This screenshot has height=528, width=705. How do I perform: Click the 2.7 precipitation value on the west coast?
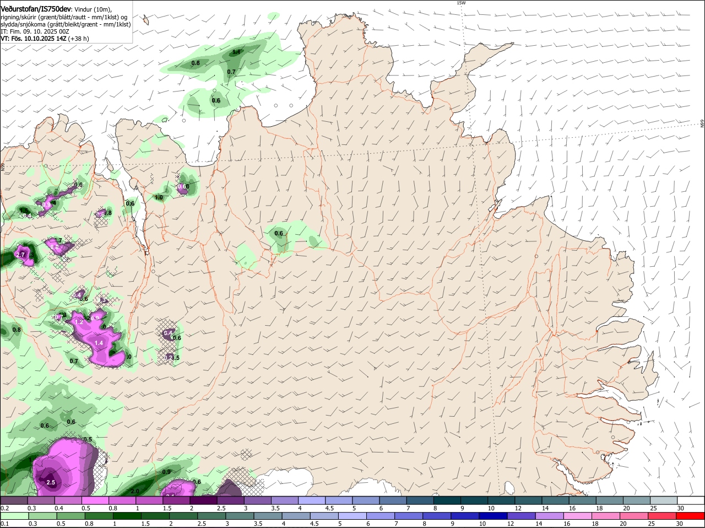21,255
